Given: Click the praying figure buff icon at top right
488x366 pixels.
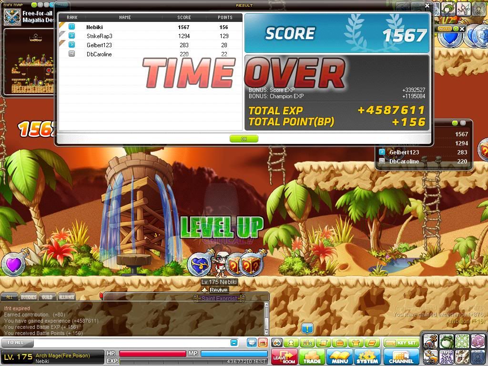Looking at the screenshot, I should pos(479,9).
